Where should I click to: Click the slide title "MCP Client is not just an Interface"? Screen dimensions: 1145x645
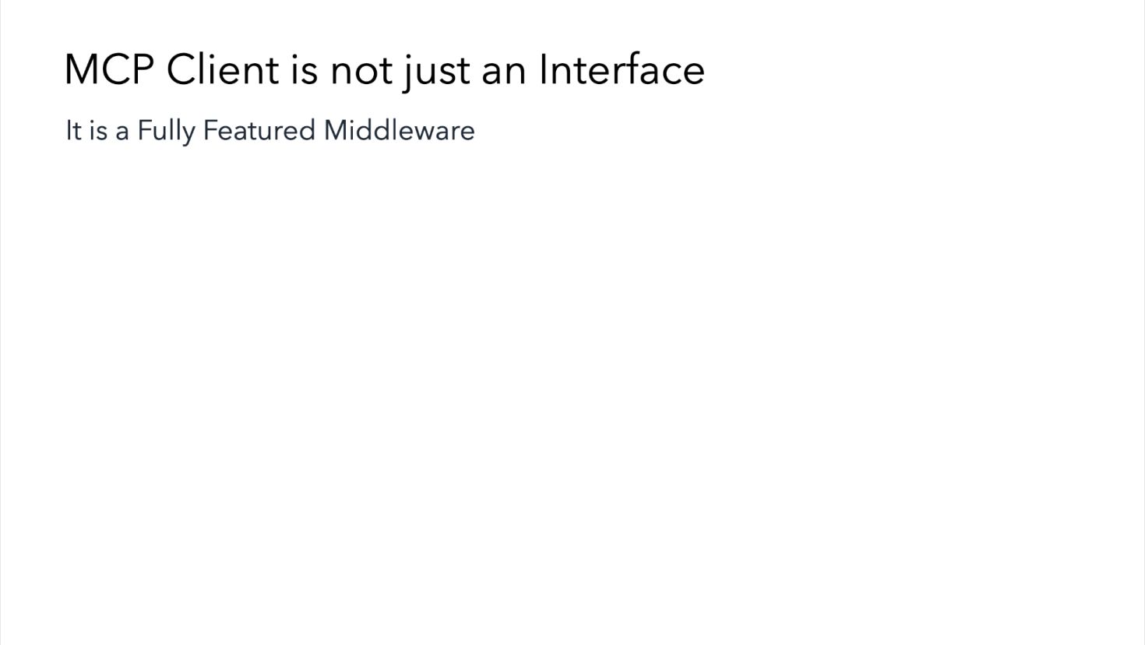384,70
